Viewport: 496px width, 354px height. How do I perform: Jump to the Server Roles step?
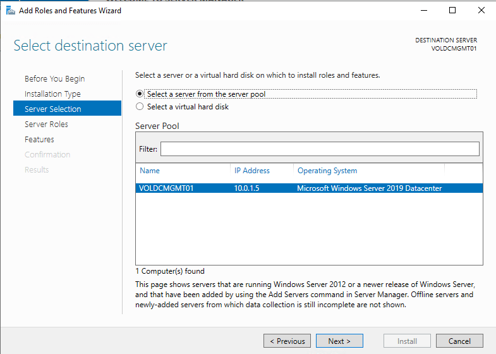(x=46, y=125)
